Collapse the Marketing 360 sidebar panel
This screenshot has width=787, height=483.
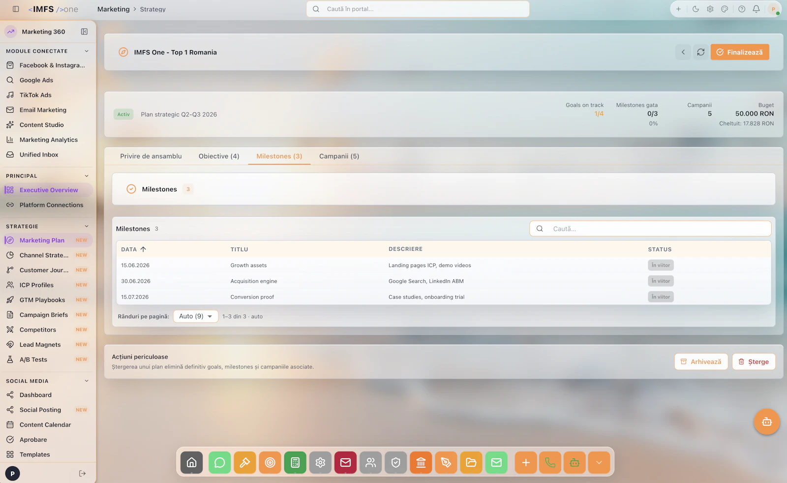84,31
